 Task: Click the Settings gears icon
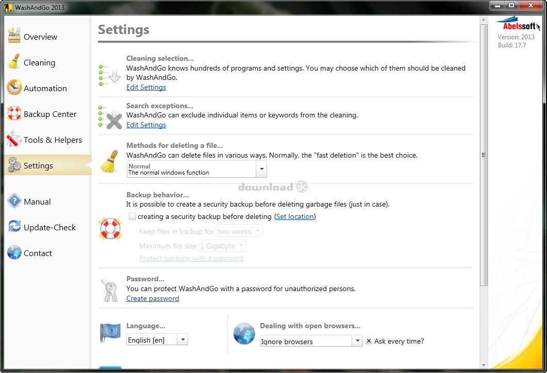coord(14,165)
